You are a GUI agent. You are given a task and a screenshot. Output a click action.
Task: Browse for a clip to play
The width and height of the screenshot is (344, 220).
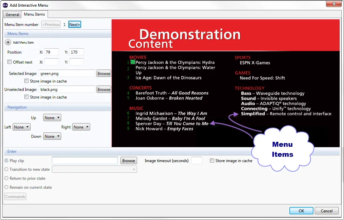point(129,160)
